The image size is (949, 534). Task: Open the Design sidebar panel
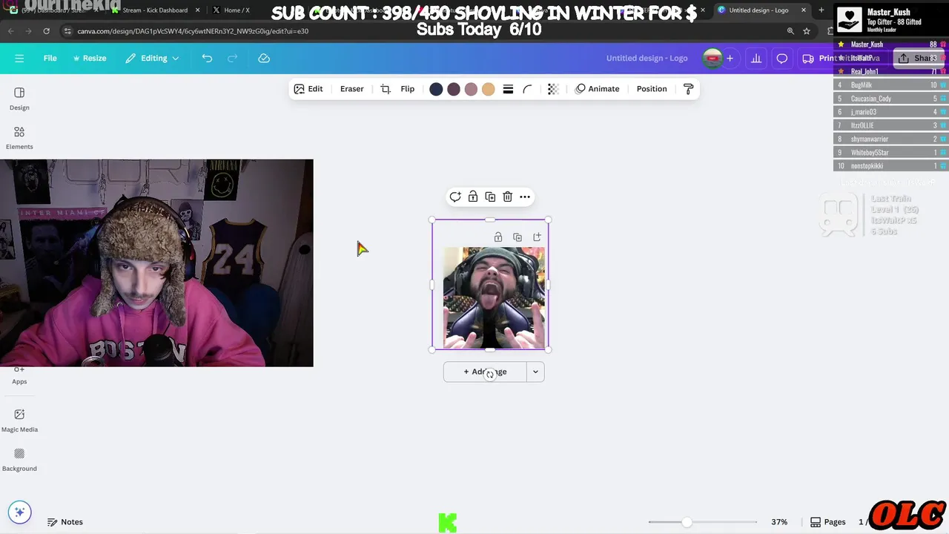point(19,98)
